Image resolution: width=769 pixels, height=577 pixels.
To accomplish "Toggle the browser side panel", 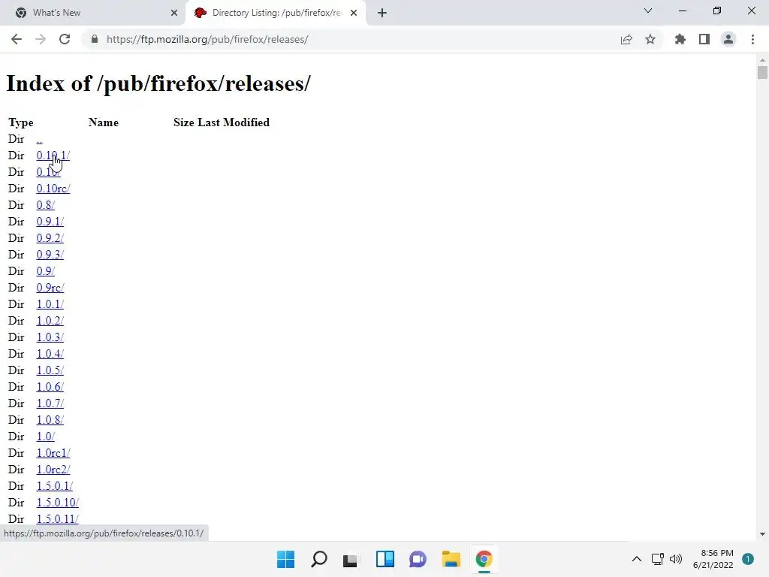I will [704, 39].
